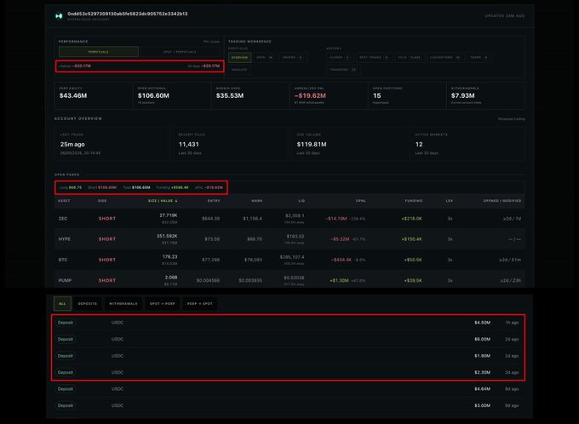Sort by the Entry column header
Screen dimensions: 579x424
214,201
